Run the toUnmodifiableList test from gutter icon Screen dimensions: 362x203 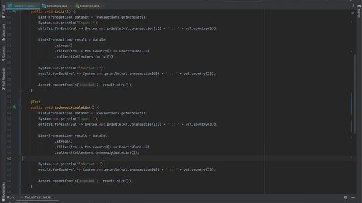(14, 107)
